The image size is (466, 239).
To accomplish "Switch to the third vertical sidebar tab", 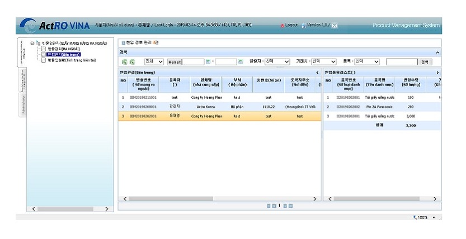I will coord(22,104).
